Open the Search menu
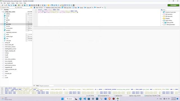180x101 pixels. click(x=8, y=3)
